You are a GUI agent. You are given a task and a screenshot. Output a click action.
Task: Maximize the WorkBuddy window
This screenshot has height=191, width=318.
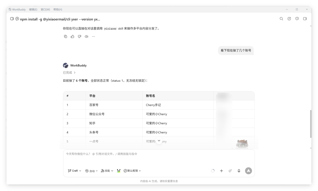[x=297, y=9]
